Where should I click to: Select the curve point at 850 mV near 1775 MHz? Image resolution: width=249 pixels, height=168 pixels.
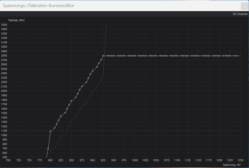point(71,101)
